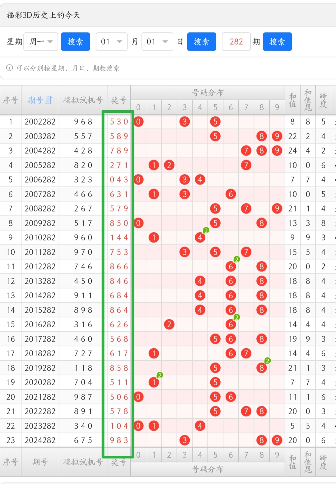Click sum value 22 in row 2003282
Viewport: 336px width, 484px height.
point(292,136)
